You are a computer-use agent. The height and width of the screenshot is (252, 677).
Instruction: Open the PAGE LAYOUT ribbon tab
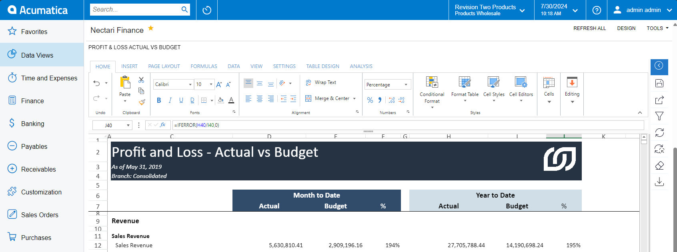point(164,66)
